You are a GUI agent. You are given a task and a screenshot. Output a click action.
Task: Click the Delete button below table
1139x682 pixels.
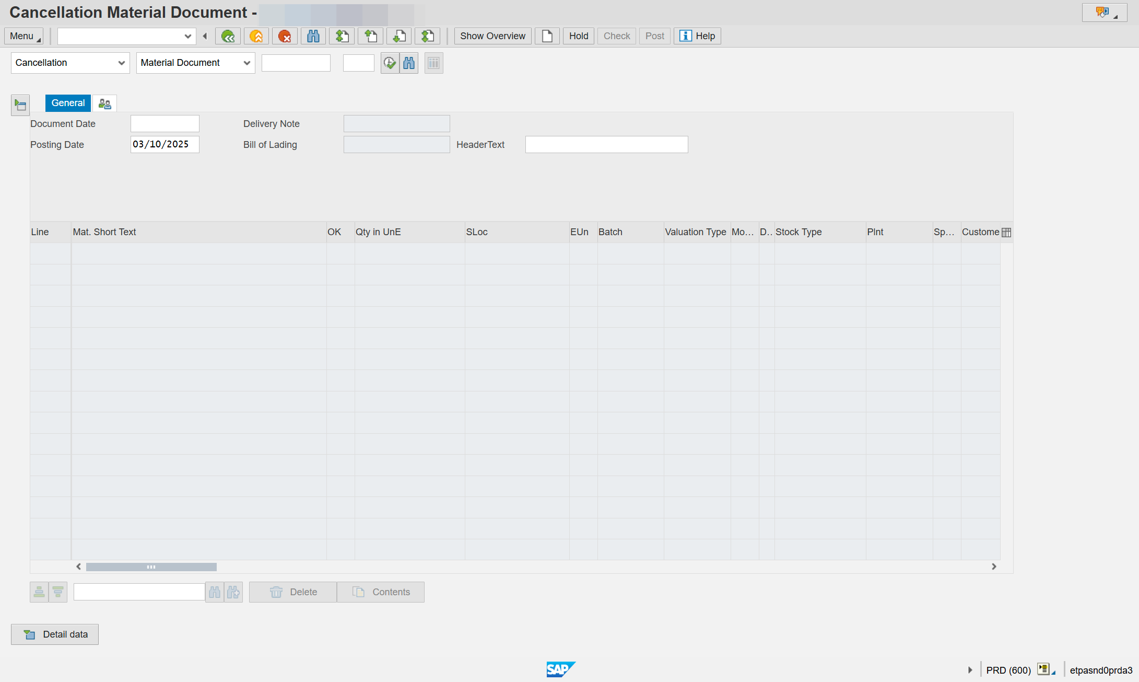click(x=293, y=592)
